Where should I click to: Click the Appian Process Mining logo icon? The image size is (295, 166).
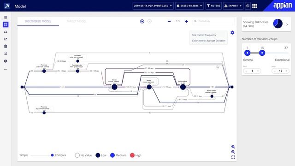tap(7, 6)
